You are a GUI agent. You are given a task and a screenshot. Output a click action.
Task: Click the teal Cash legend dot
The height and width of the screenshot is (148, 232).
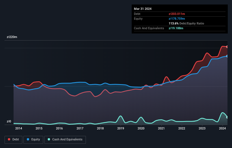49,139
